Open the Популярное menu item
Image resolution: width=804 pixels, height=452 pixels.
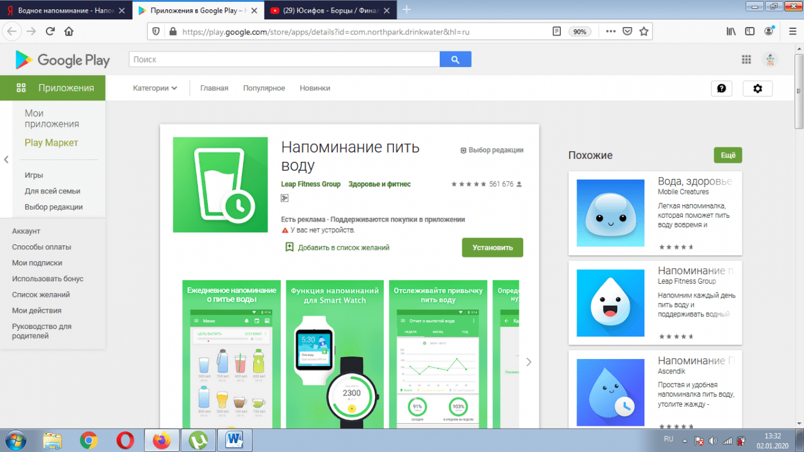tap(264, 89)
